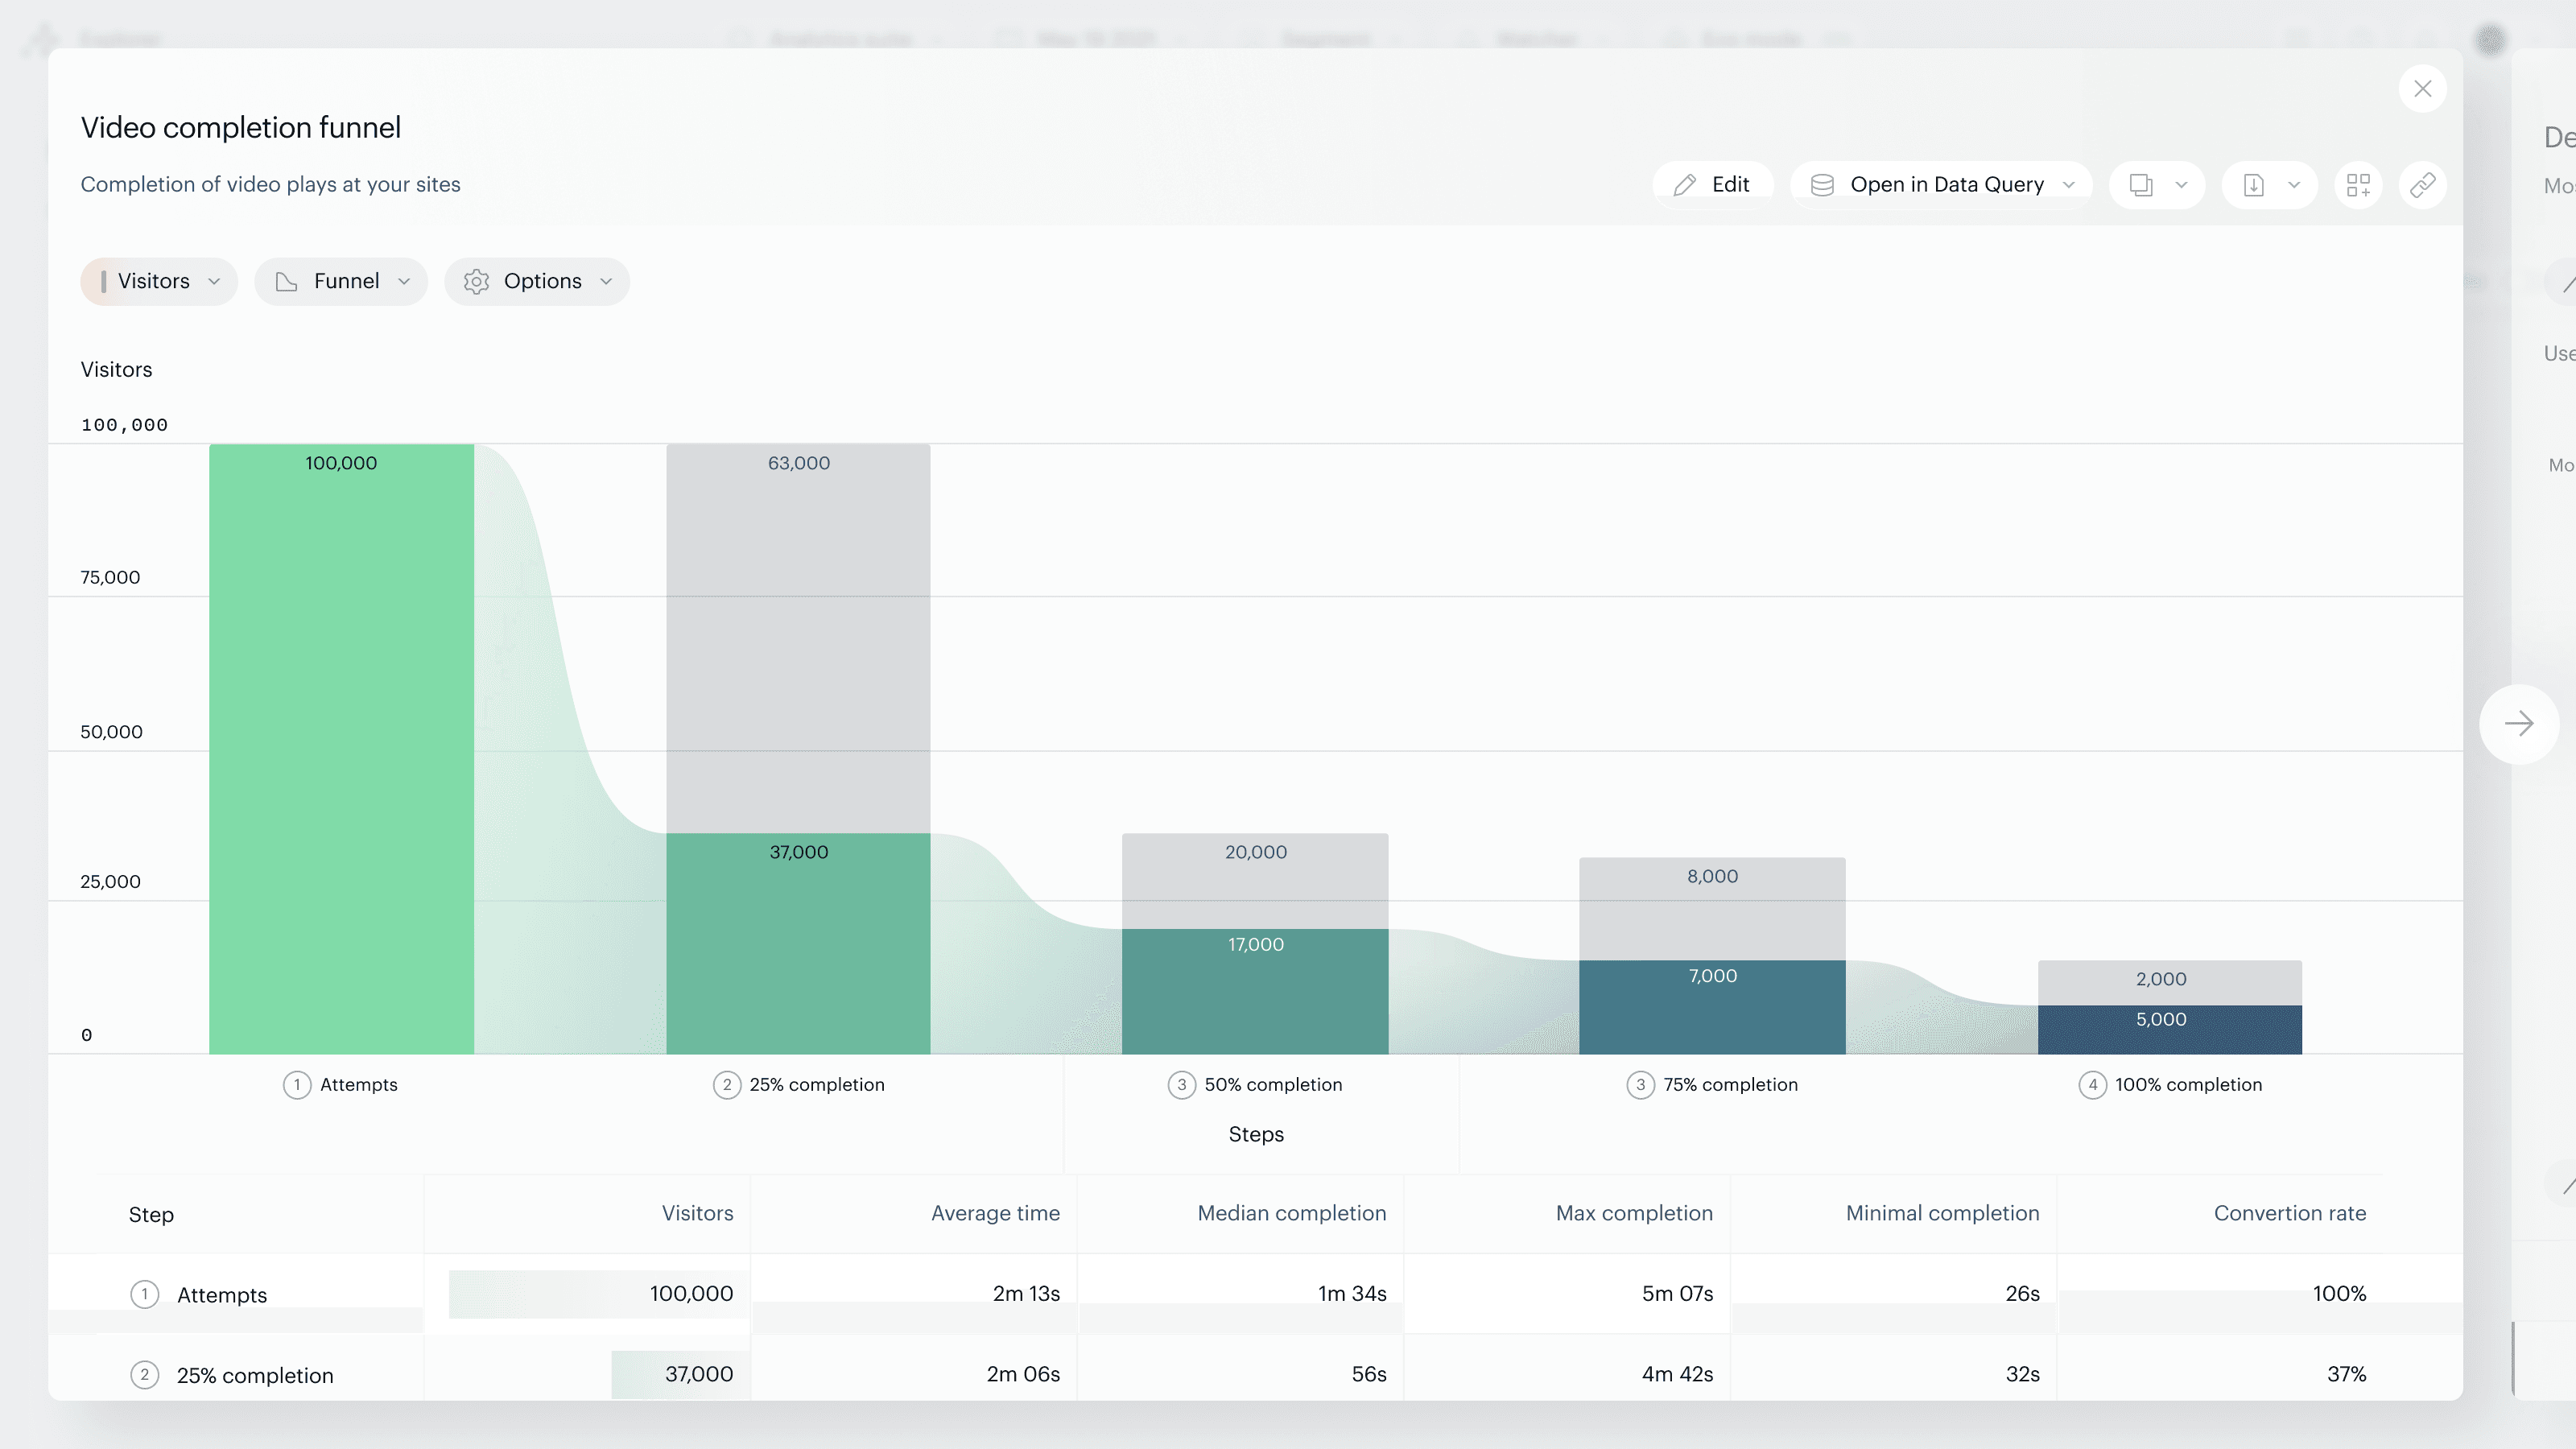2576x1449 pixels.
Task: Open the Funnel chart type dropdown
Action: 341,281
